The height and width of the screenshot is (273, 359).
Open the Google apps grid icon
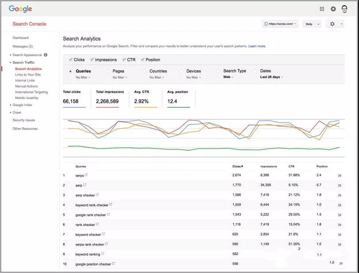[x=322, y=9]
